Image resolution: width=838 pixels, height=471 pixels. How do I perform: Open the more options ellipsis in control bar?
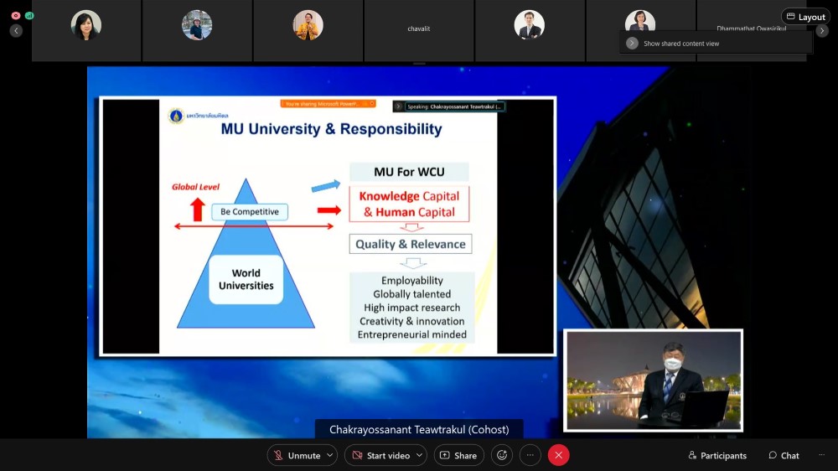530,455
